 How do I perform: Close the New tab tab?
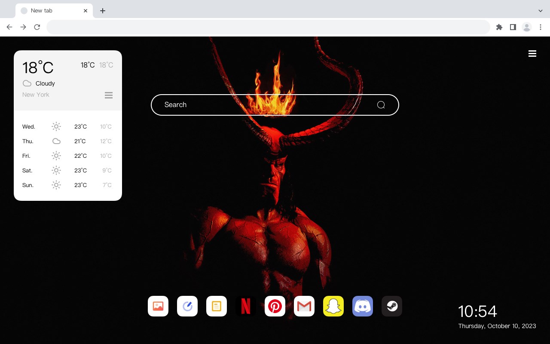click(x=86, y=11)
